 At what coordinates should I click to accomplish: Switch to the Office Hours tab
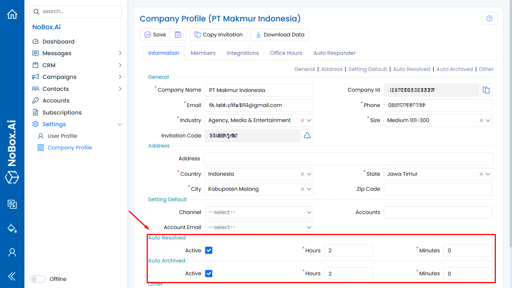[x=286, y=53]
